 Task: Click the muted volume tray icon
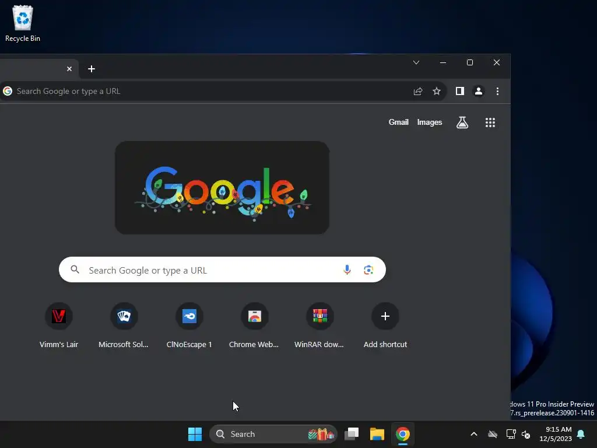click(x=526, y=434)
